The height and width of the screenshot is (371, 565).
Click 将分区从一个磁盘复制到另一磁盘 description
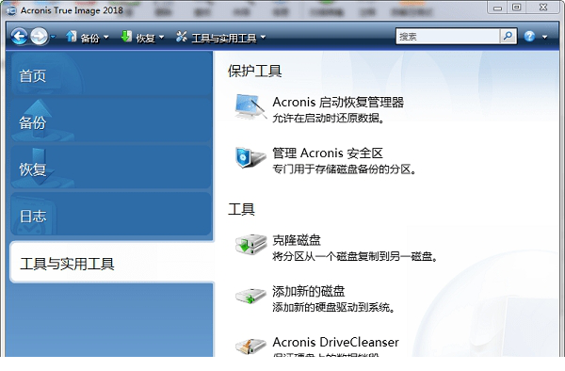[355, 256]
